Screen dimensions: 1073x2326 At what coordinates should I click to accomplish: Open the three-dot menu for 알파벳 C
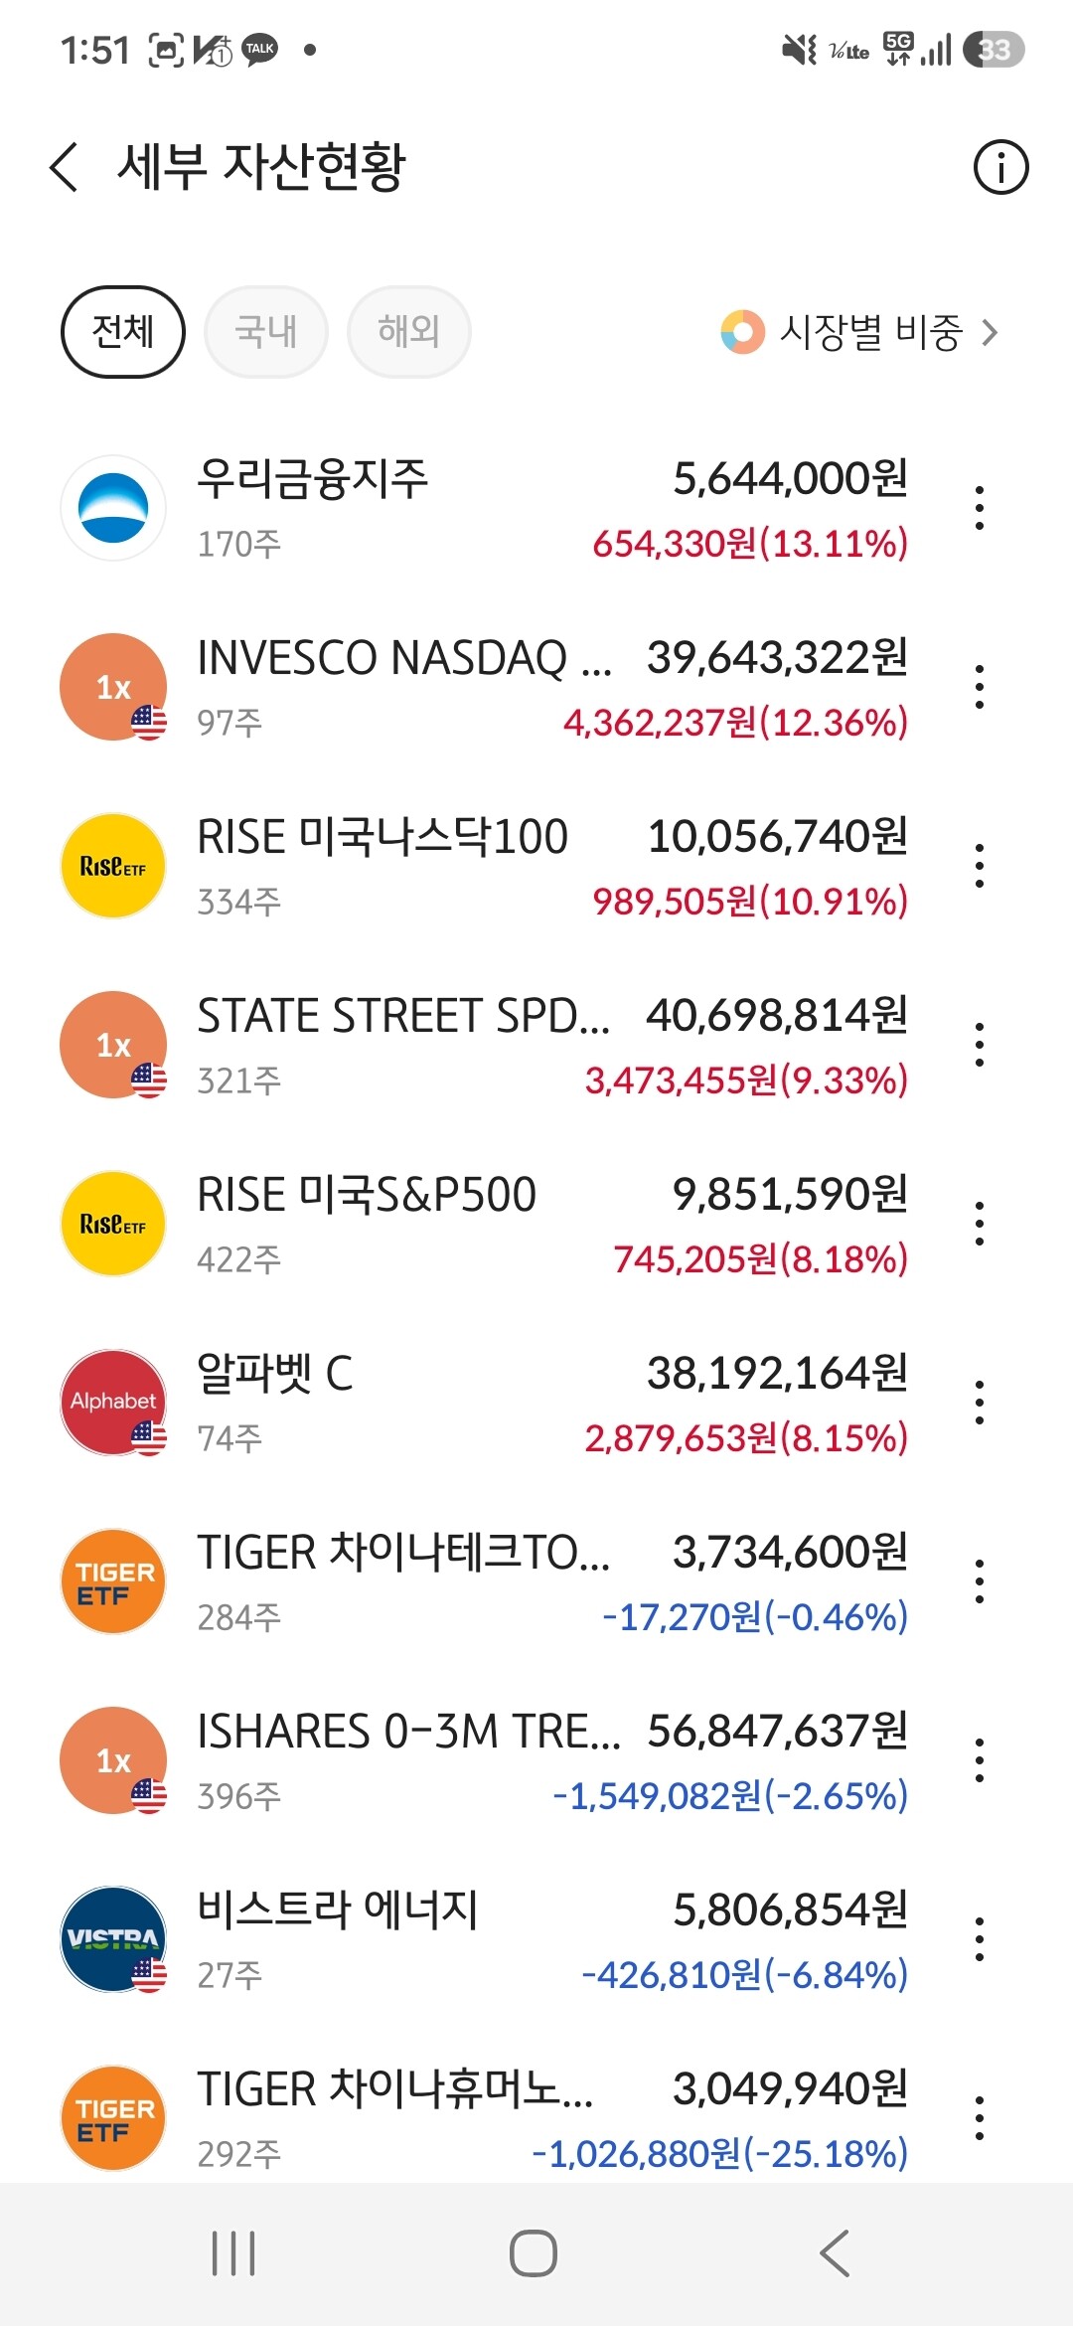tap(980, 1403)
